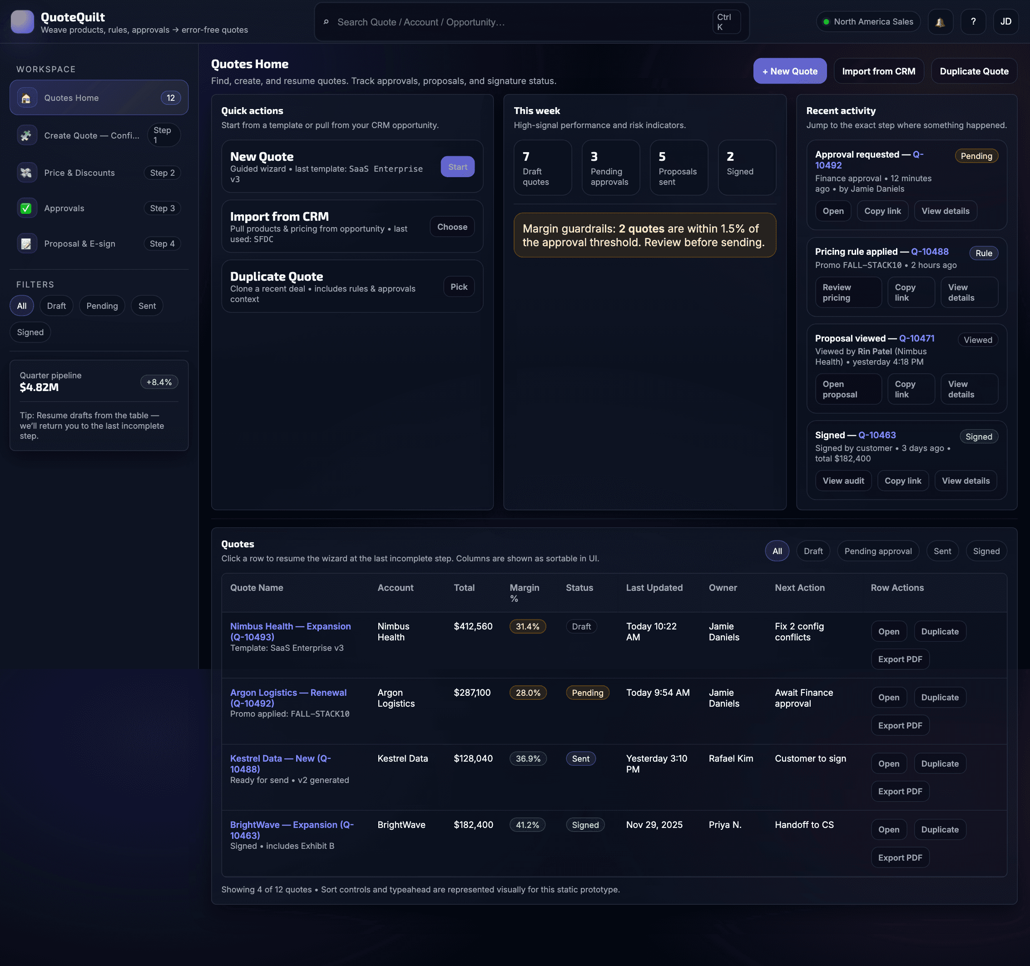Viewport: 1030px width, 966px height.
Task: Open the North America Sales region selector
Action: point(868,22)
